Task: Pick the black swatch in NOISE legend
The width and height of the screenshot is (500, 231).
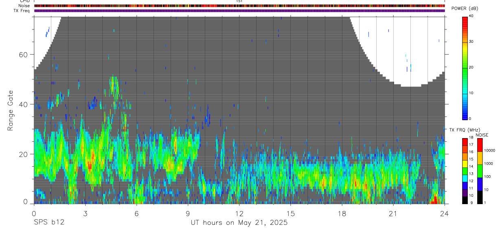Action: (x=480, y=197)
